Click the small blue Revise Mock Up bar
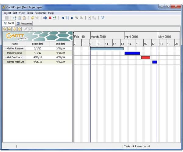Image resolution: width=183 pixels, height=152 pixels. pos(155,62)
